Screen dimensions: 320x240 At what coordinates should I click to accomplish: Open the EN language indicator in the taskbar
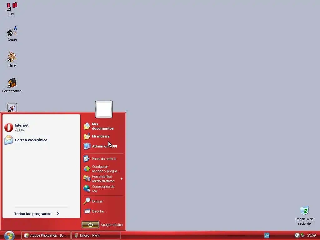point(267,235)
